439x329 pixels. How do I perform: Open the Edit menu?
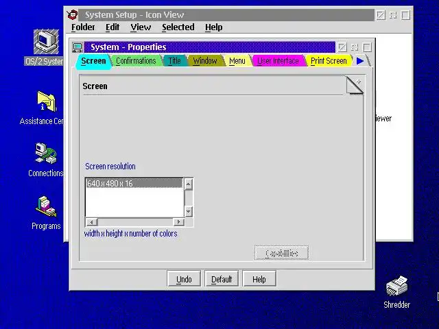click(112, 27)
